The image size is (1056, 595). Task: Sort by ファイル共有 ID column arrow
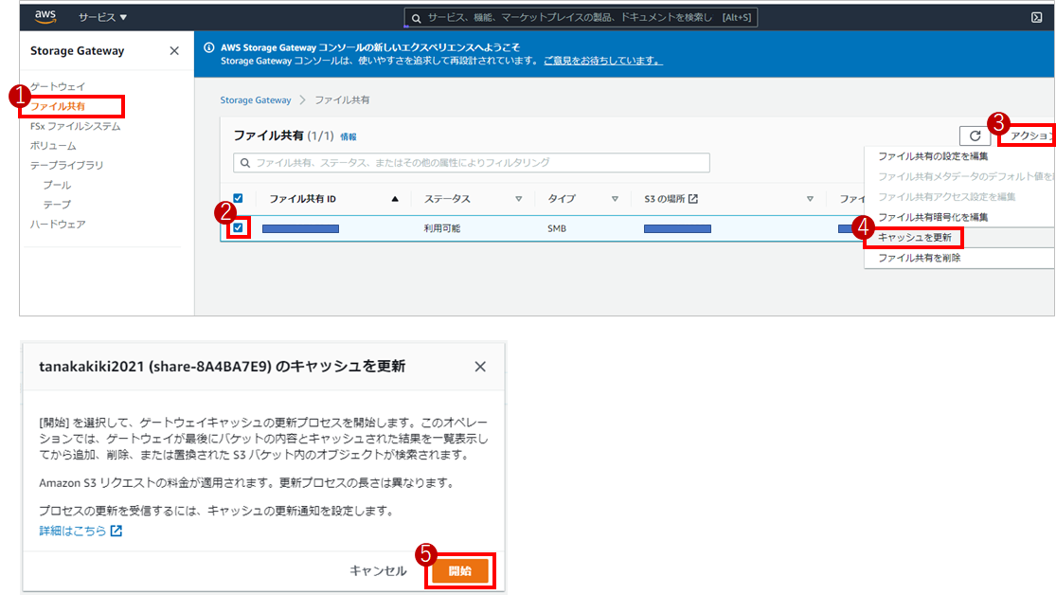click(395, 199)
